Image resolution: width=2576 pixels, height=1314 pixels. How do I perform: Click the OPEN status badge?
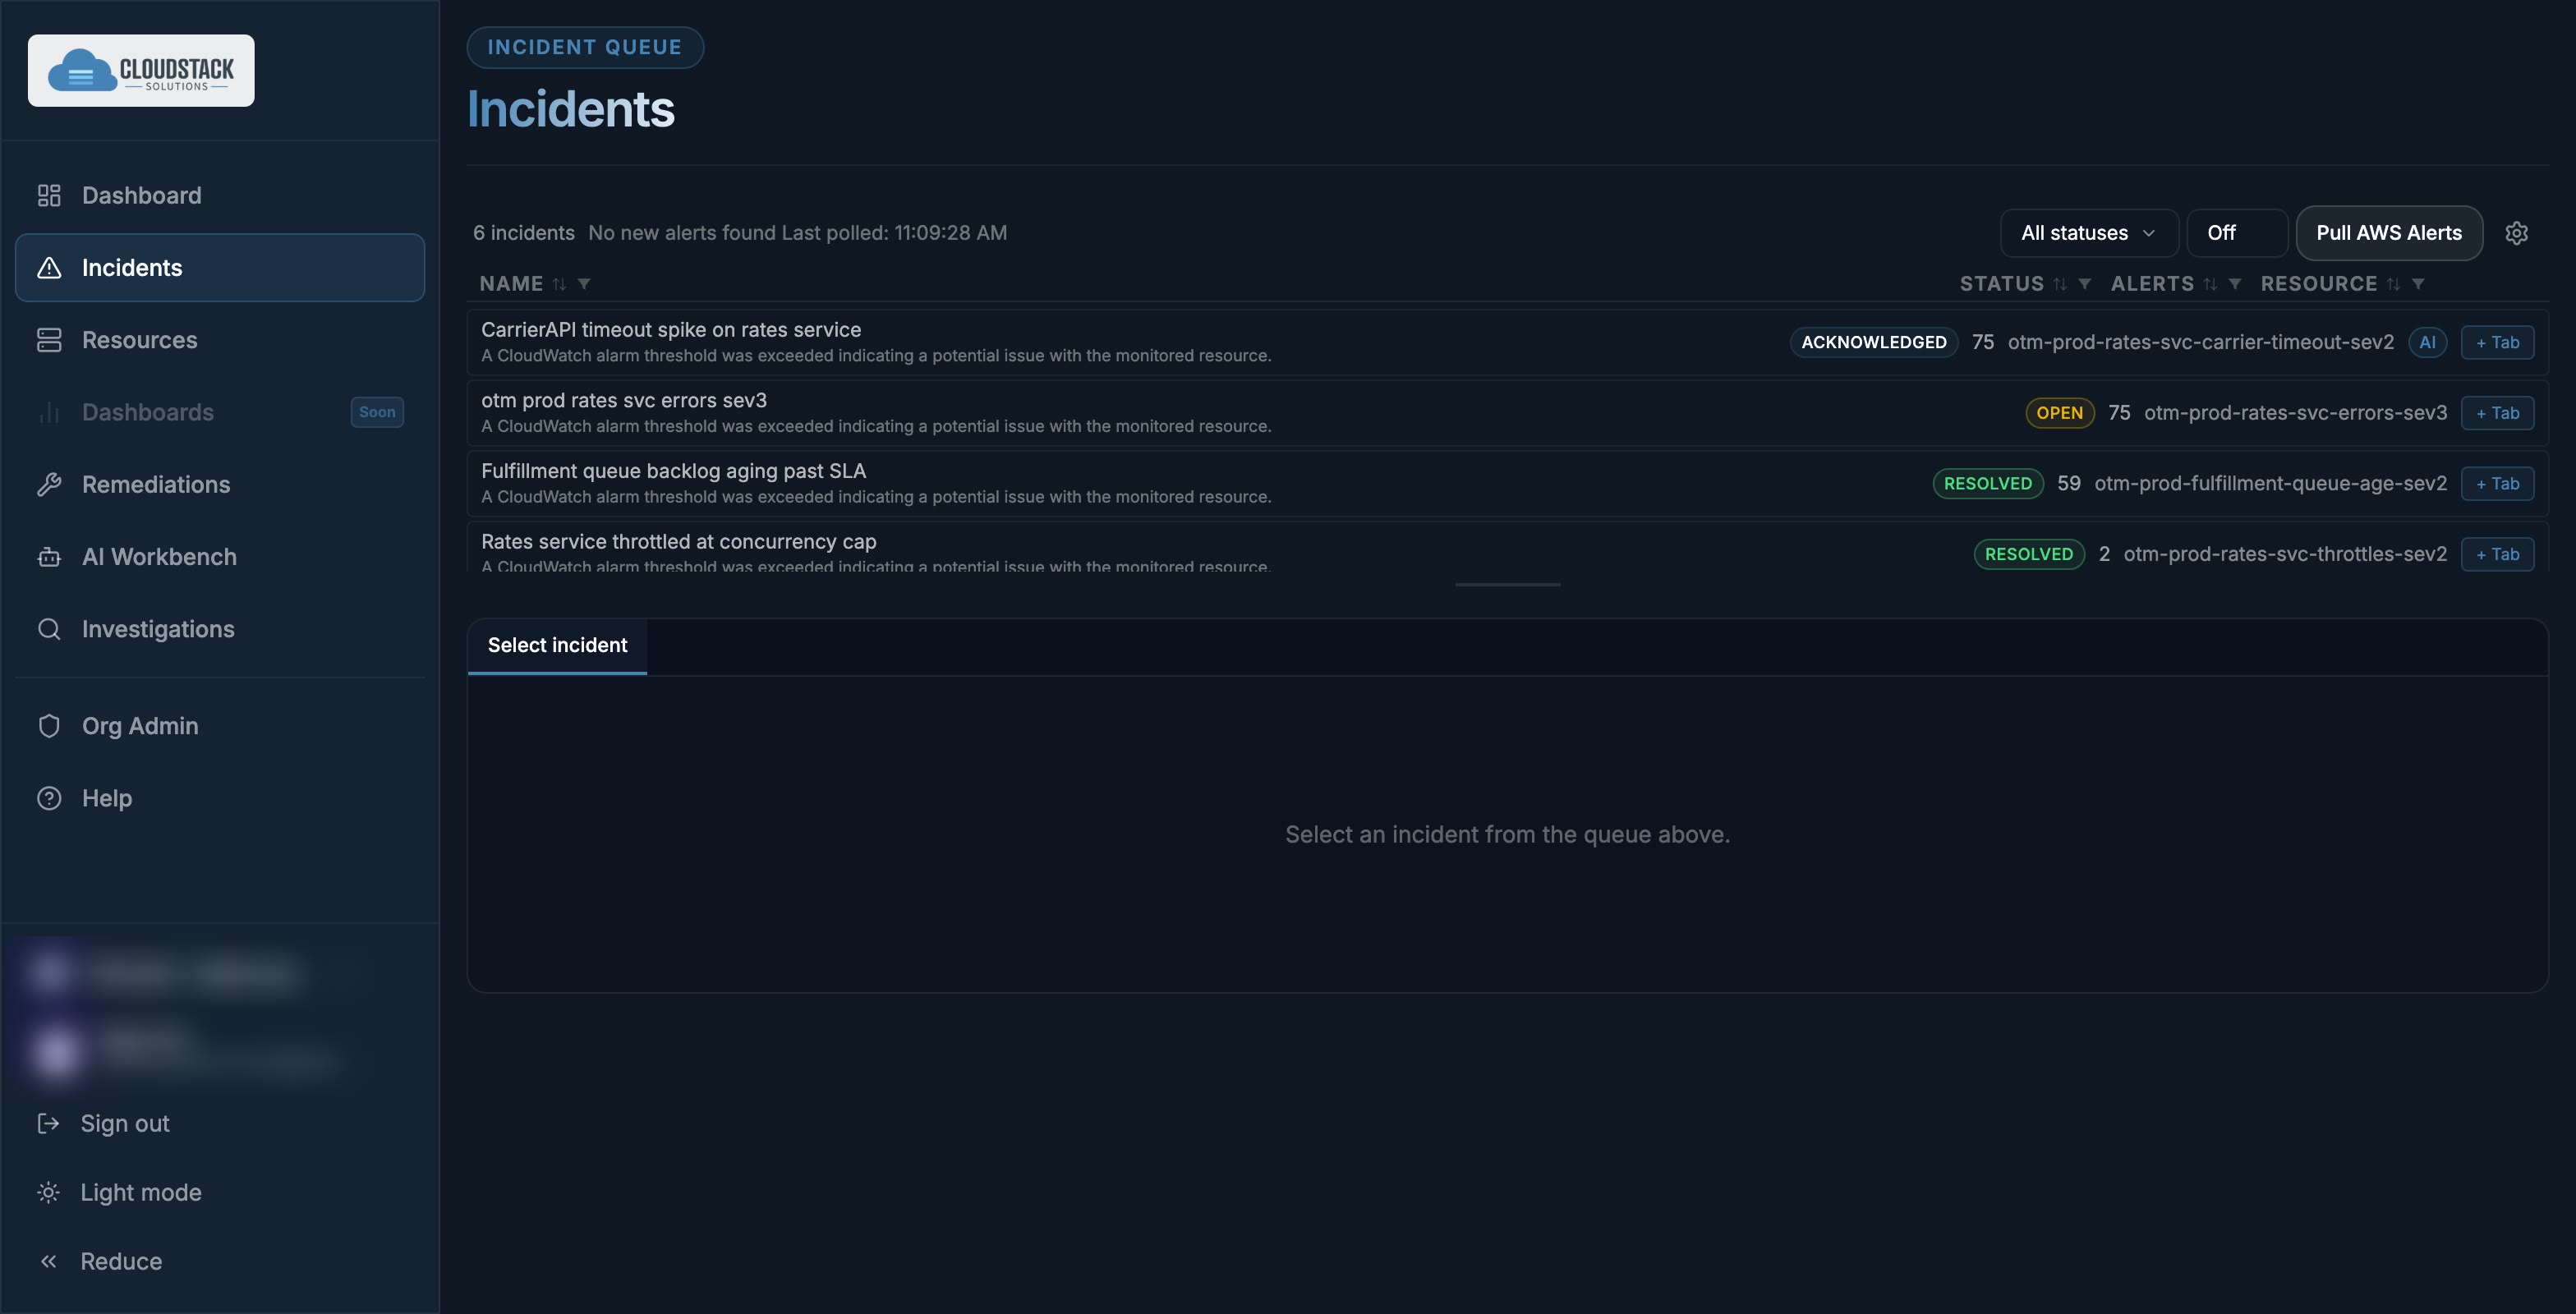point(2059,413)
